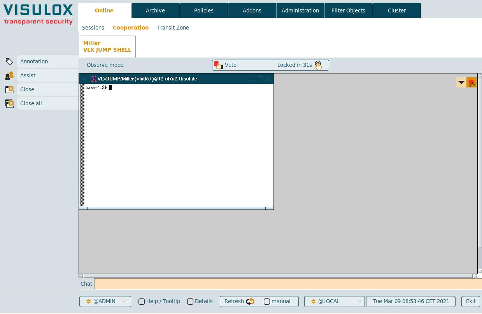The height and width of the screenshot is (314, 482).
Task: Open the Transit Zone subtab
Action: (x=173, y=28)
